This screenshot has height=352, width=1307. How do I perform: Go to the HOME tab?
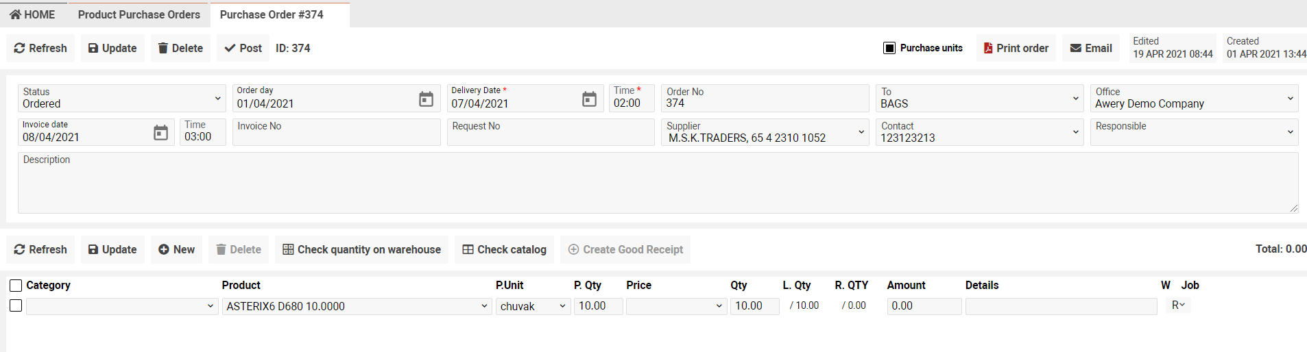[x=32, y=14]
